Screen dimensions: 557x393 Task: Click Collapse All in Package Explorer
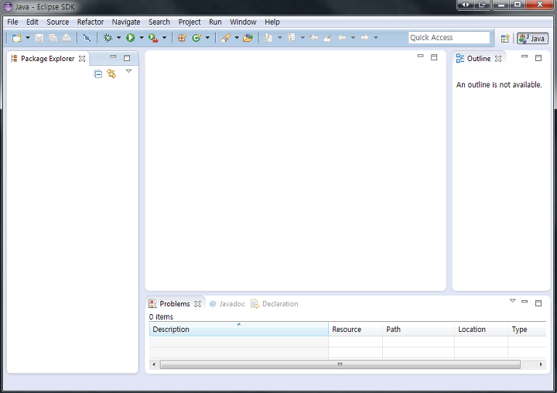tap(98, 74)
